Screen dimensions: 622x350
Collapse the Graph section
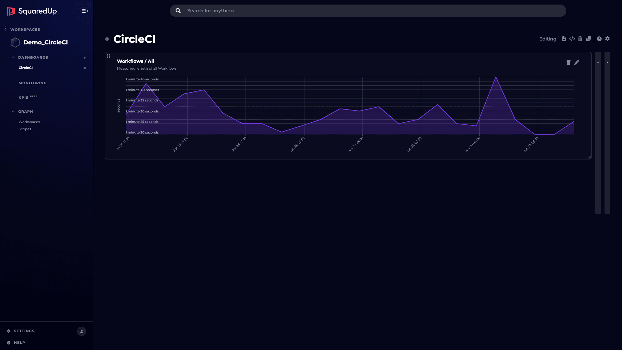(x=13, y=111)
